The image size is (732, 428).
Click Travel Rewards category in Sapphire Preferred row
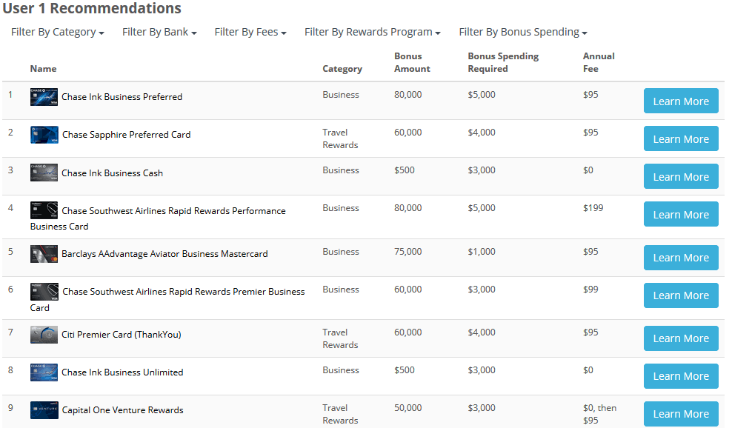tap(340, 138)
